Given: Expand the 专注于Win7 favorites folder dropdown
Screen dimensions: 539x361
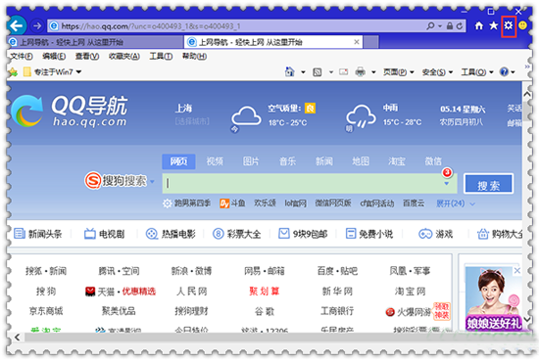Looking at the screenshot, I should [x=78, y=72].
